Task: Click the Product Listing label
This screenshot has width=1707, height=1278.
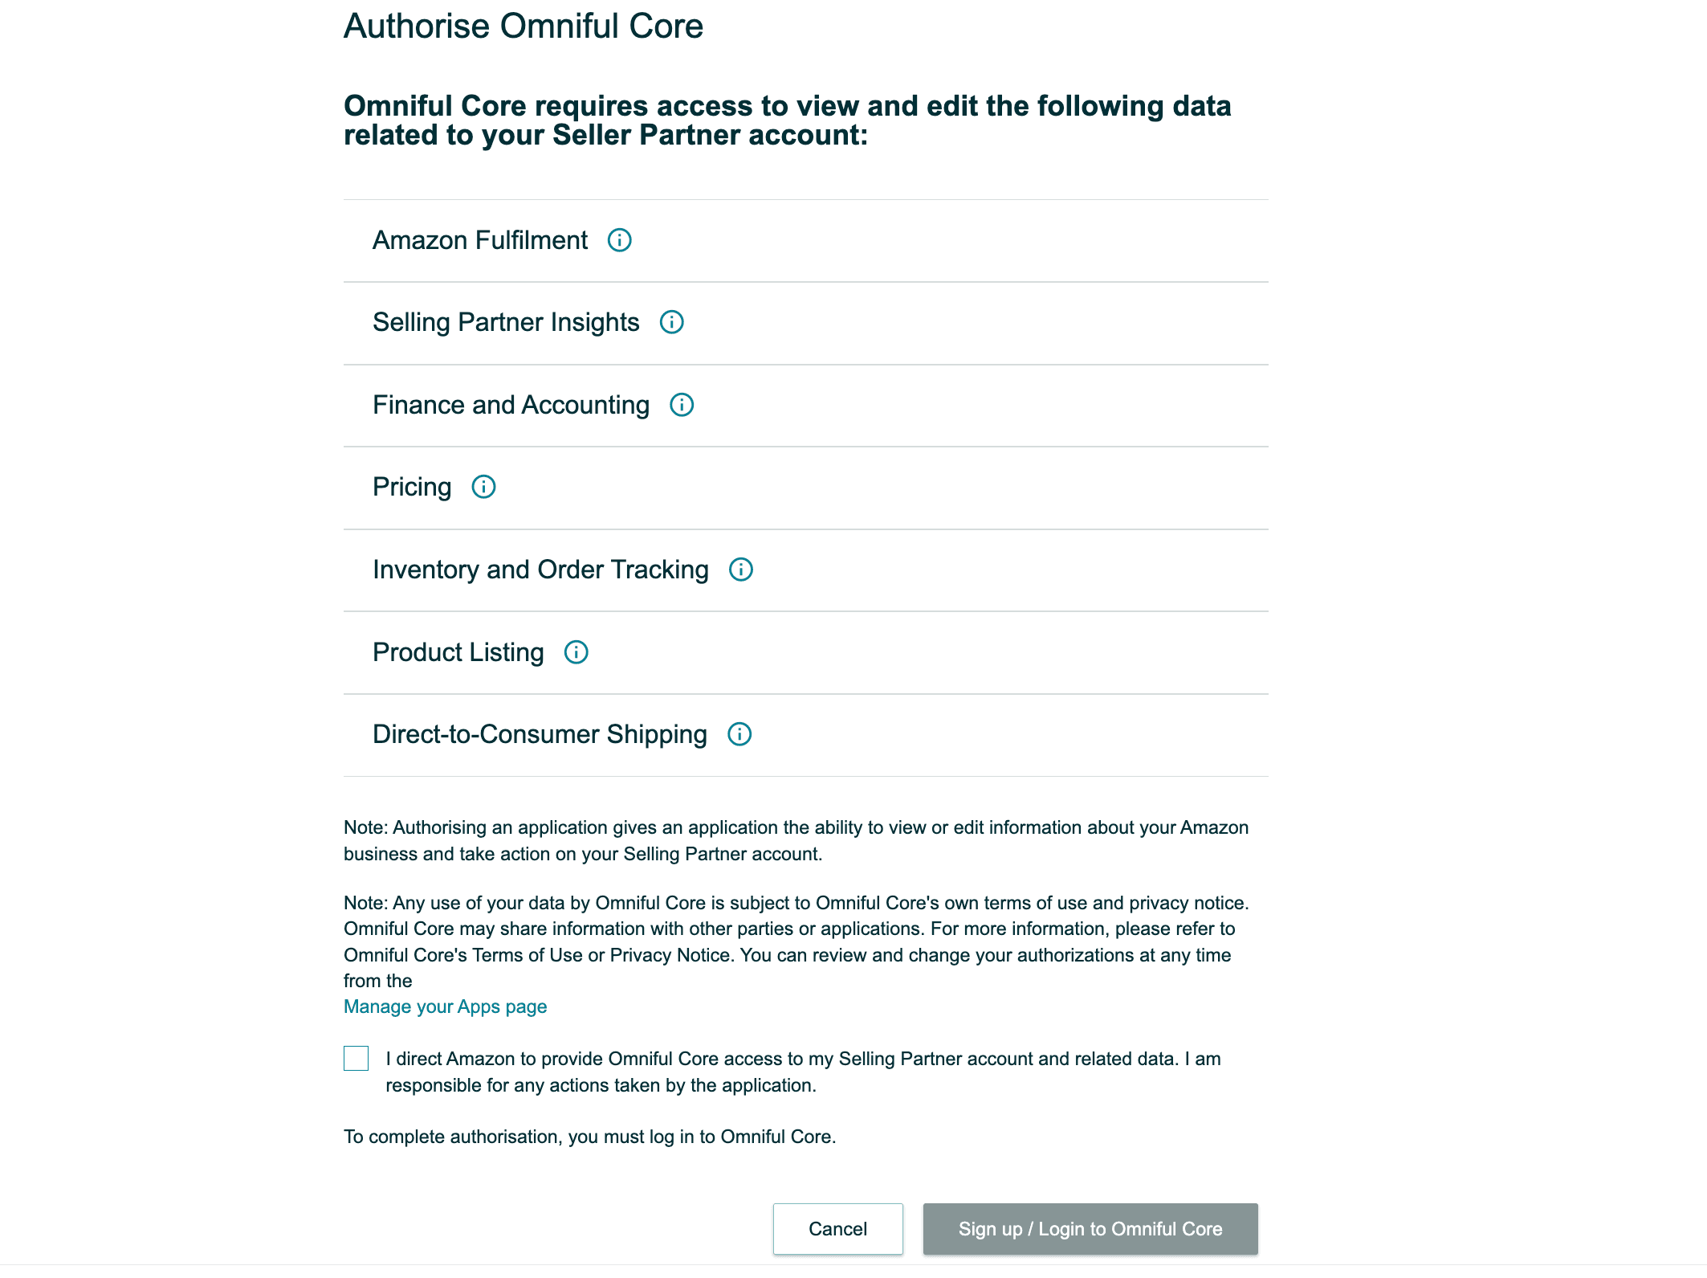Action: (458, 652)
